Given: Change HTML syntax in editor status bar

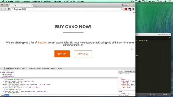Looking at the screenshot, I should click(165, 95).
